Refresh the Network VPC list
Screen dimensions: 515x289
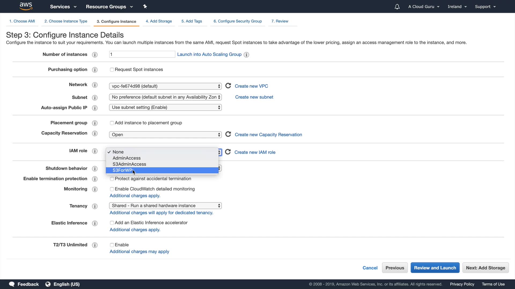pos(228,86)
